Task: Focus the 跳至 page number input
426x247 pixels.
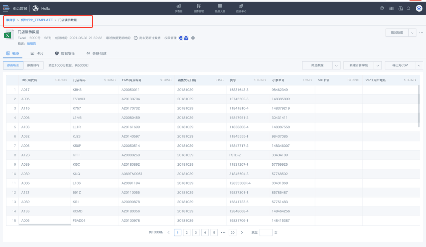Action: click(x=266, y=232)
